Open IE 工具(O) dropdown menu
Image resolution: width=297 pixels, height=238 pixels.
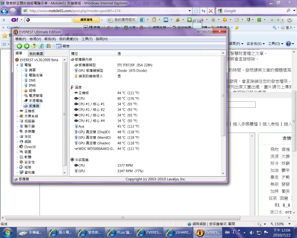tap(276, 44)
